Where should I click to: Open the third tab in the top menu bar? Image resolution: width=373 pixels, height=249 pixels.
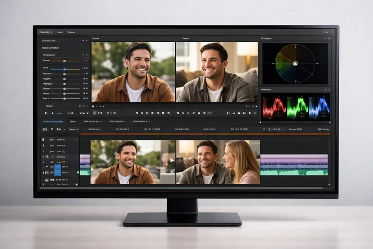[71, 32]
